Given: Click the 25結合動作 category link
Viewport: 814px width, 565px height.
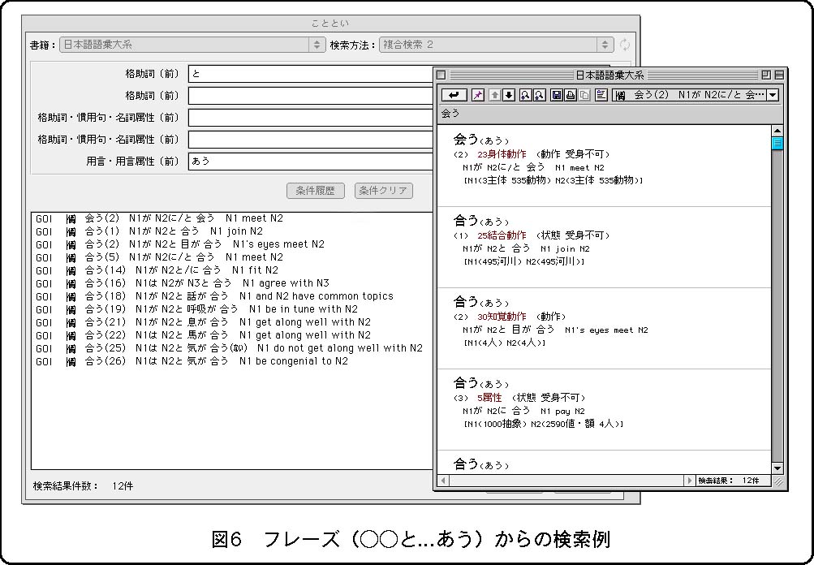Looking at the screenshot, I should click(502, 235).
